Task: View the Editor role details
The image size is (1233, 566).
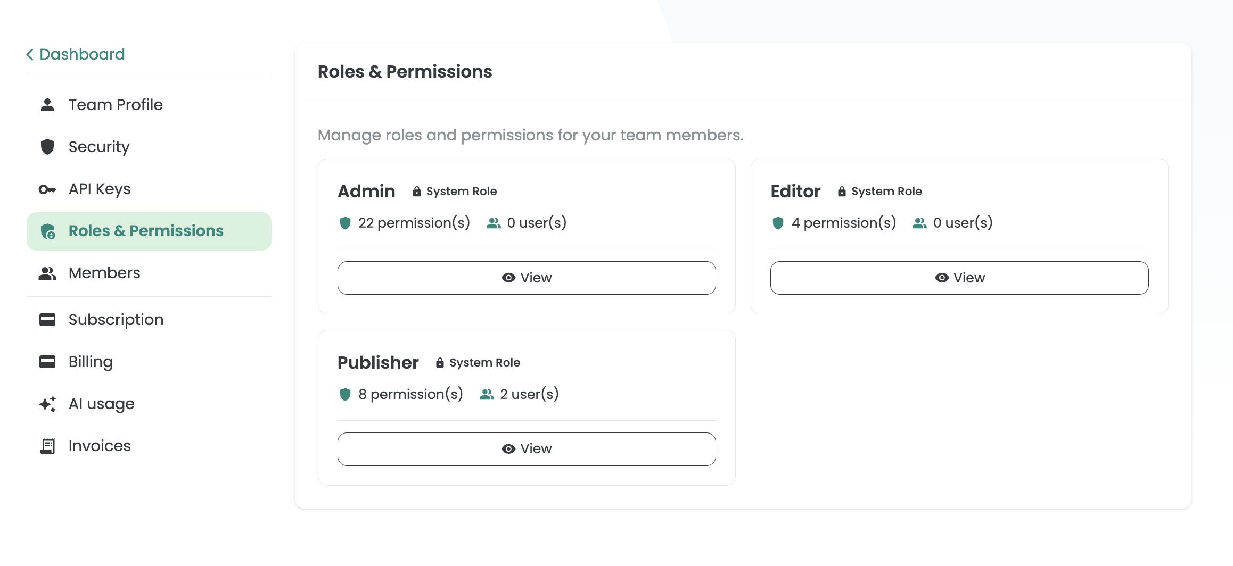Action: (x=959, y=278)
